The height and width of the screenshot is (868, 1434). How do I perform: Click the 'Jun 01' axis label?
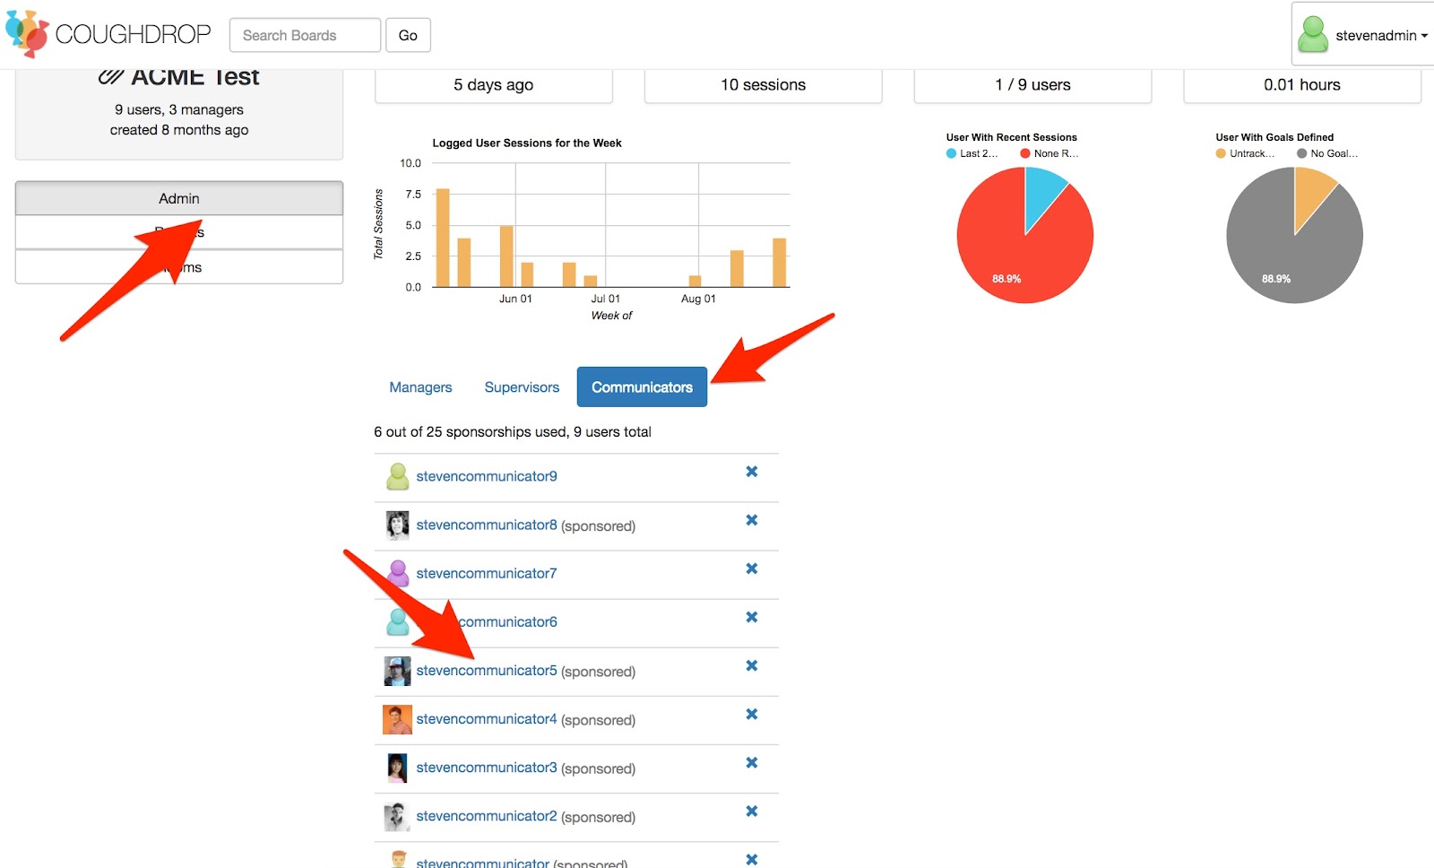click(x=515, y=299)
